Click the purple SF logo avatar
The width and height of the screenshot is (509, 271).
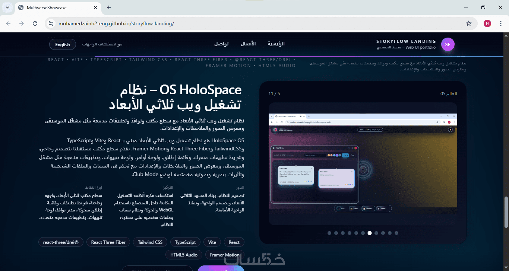click(x=448, y=45)
